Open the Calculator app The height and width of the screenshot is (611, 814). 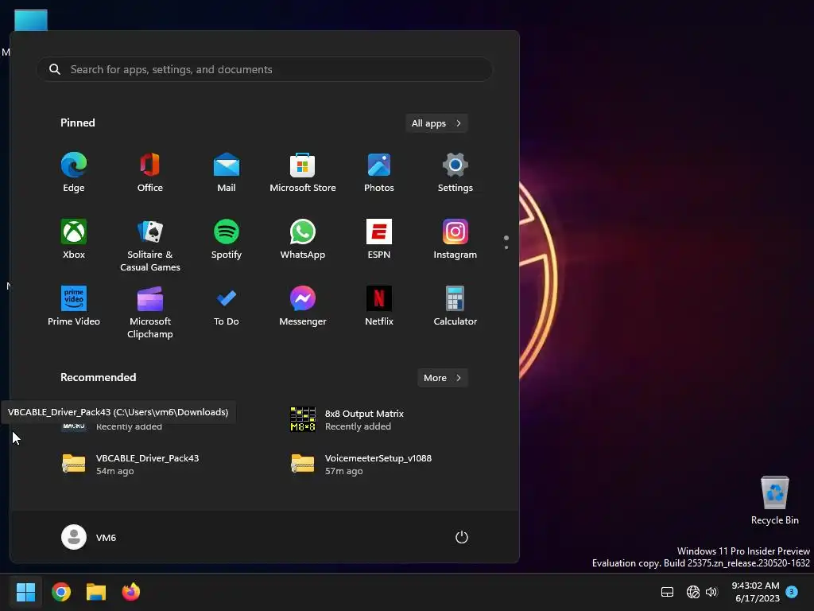(455, 306)
